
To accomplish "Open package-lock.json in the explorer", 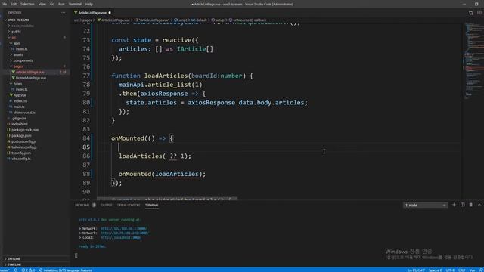I will 25,130.
